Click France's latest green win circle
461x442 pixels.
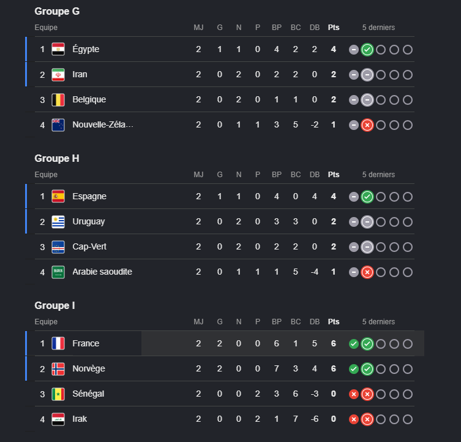[367, 344]
